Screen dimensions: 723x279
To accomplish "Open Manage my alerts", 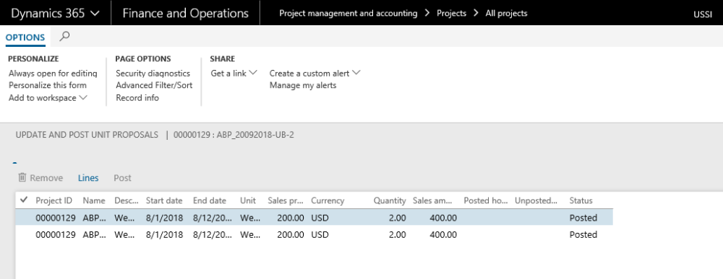I will (303, 85).
